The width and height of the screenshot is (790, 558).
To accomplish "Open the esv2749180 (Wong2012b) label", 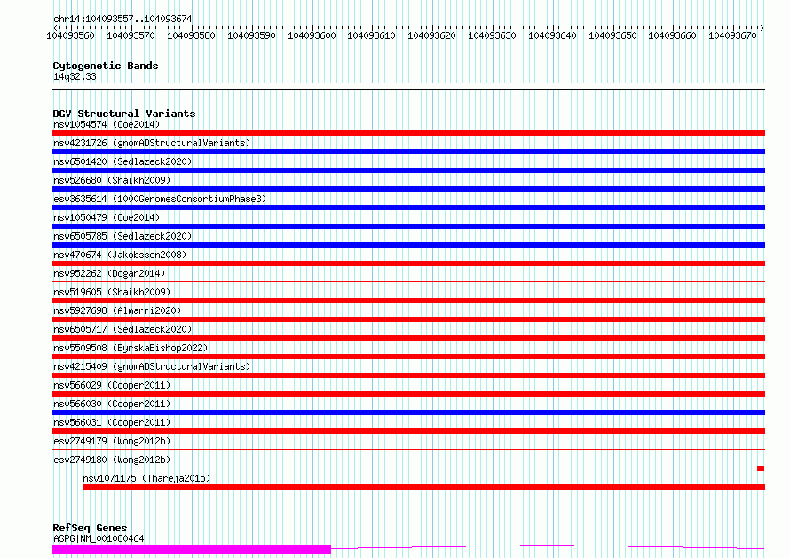I will tap(112, 460).
